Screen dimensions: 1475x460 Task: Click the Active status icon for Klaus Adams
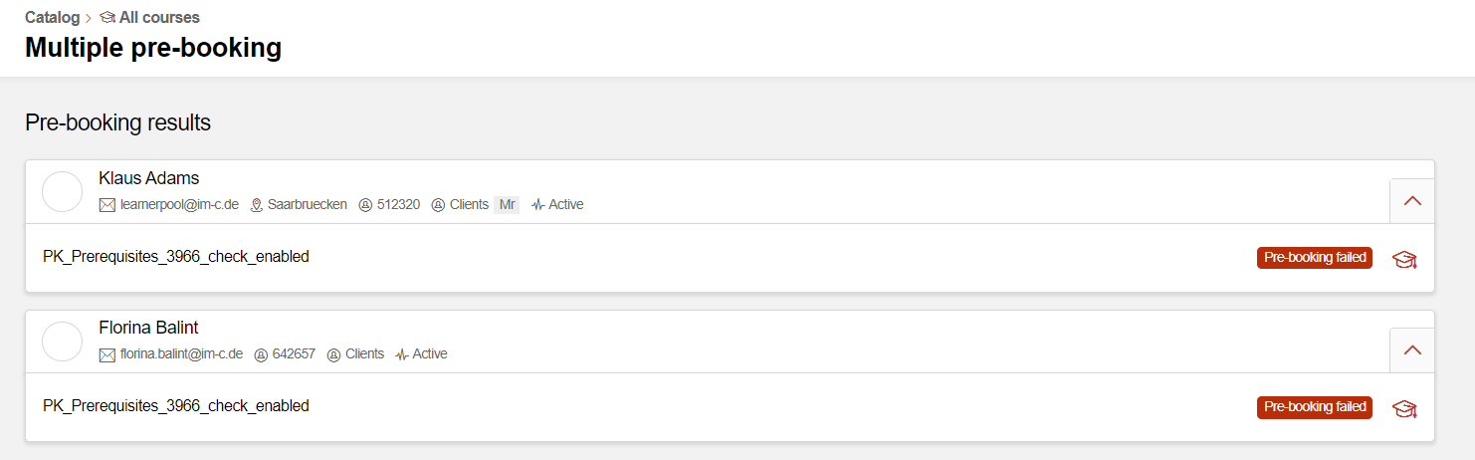click(537, 205)
